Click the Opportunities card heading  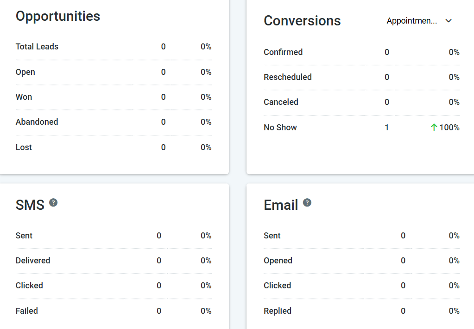(58, 16)
